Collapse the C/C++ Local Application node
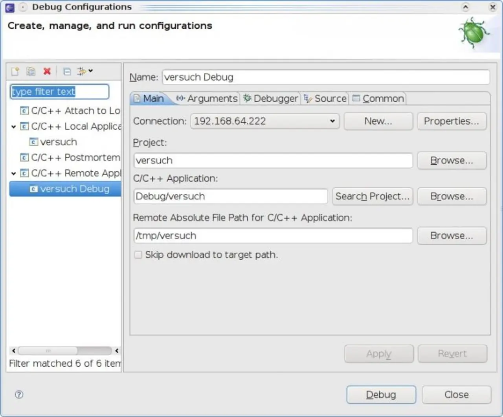Image resolution: width=503 pixels, height=417 pixels. [x=13, y=127]
